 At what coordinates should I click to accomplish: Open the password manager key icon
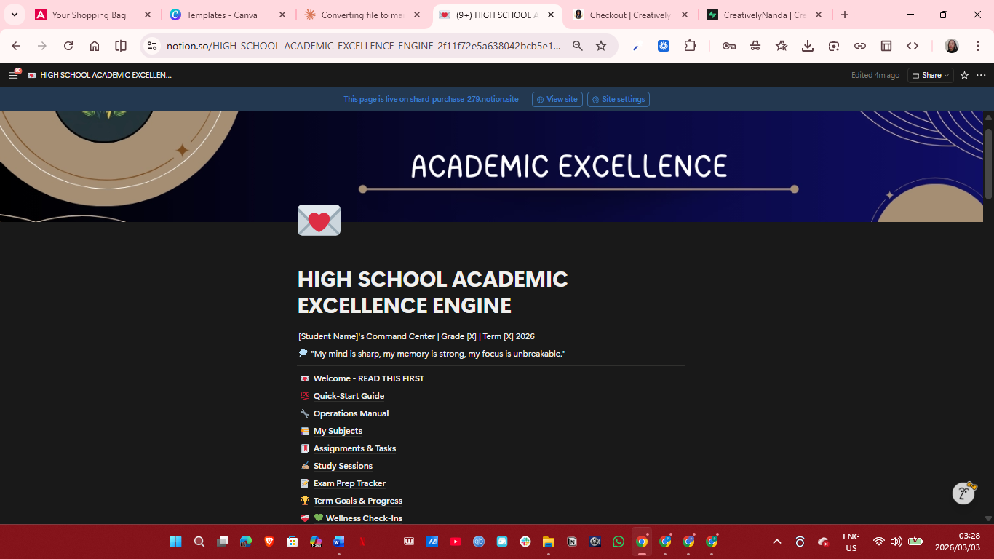(x=729, y=45)
